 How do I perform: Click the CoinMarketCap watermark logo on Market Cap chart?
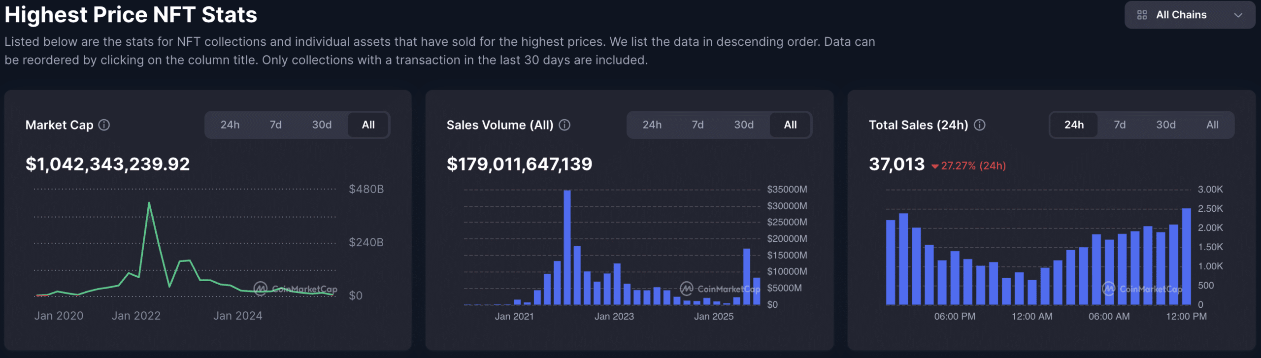[261, 289]
